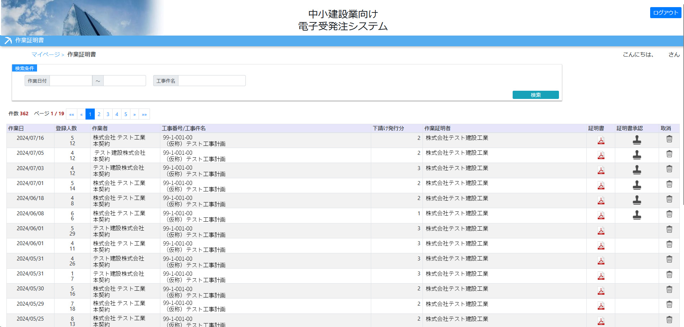Open PDF certificate for 2024/07/16 row
Viewport: 684px width, 327px height.
click(601, 141)
